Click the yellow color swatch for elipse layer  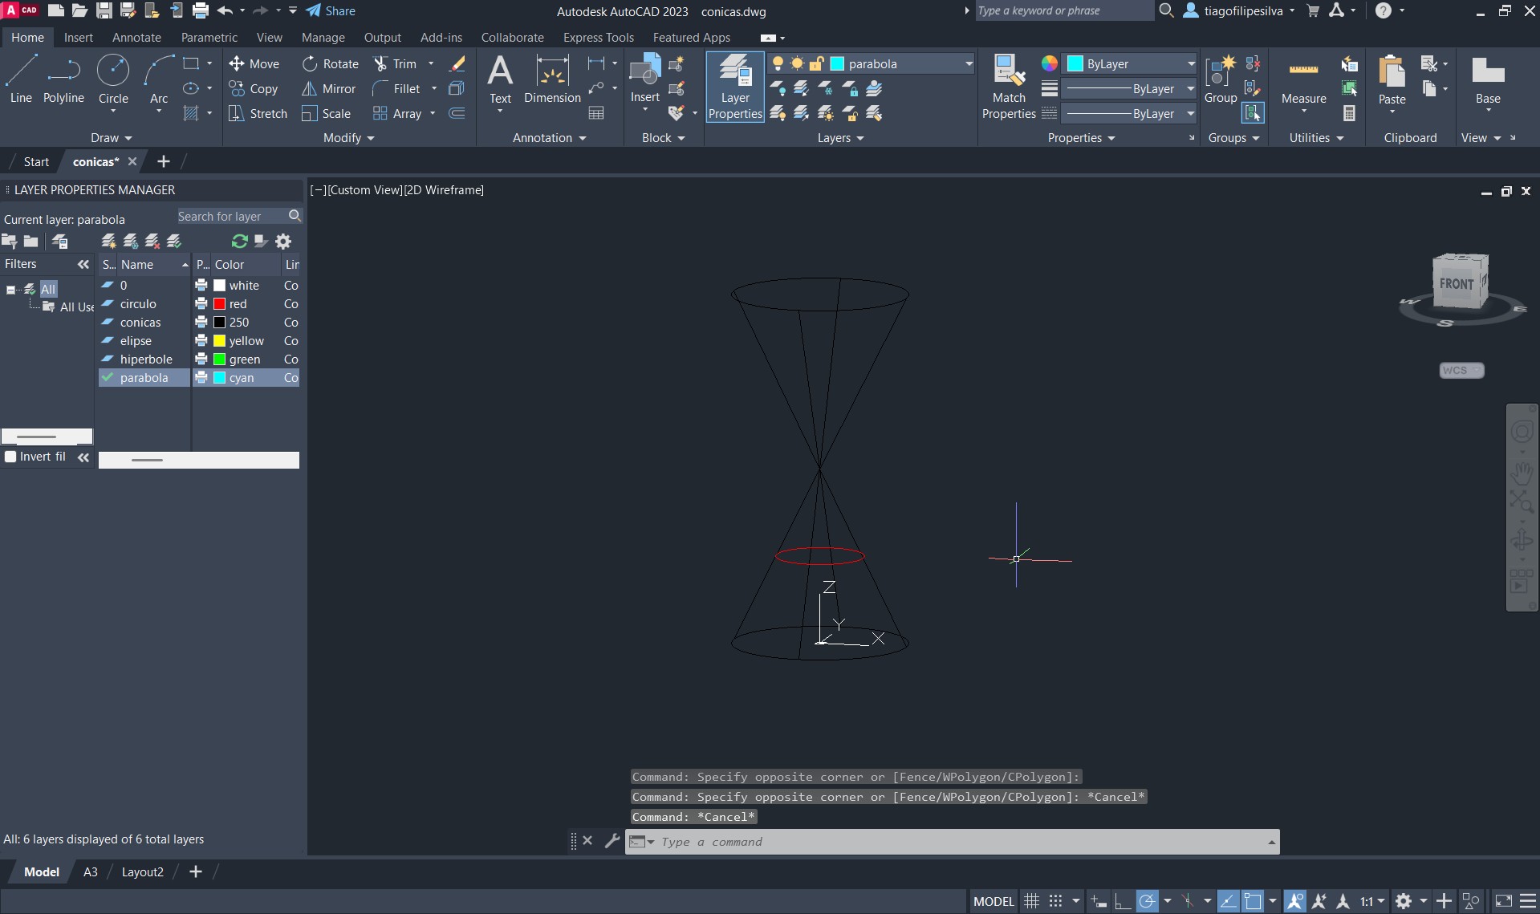[x=219, y=341]
